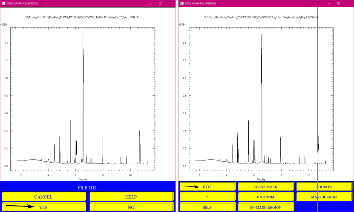Click the right window's FIT2D title icon
The image size is (354, 212).
[182, 3]
